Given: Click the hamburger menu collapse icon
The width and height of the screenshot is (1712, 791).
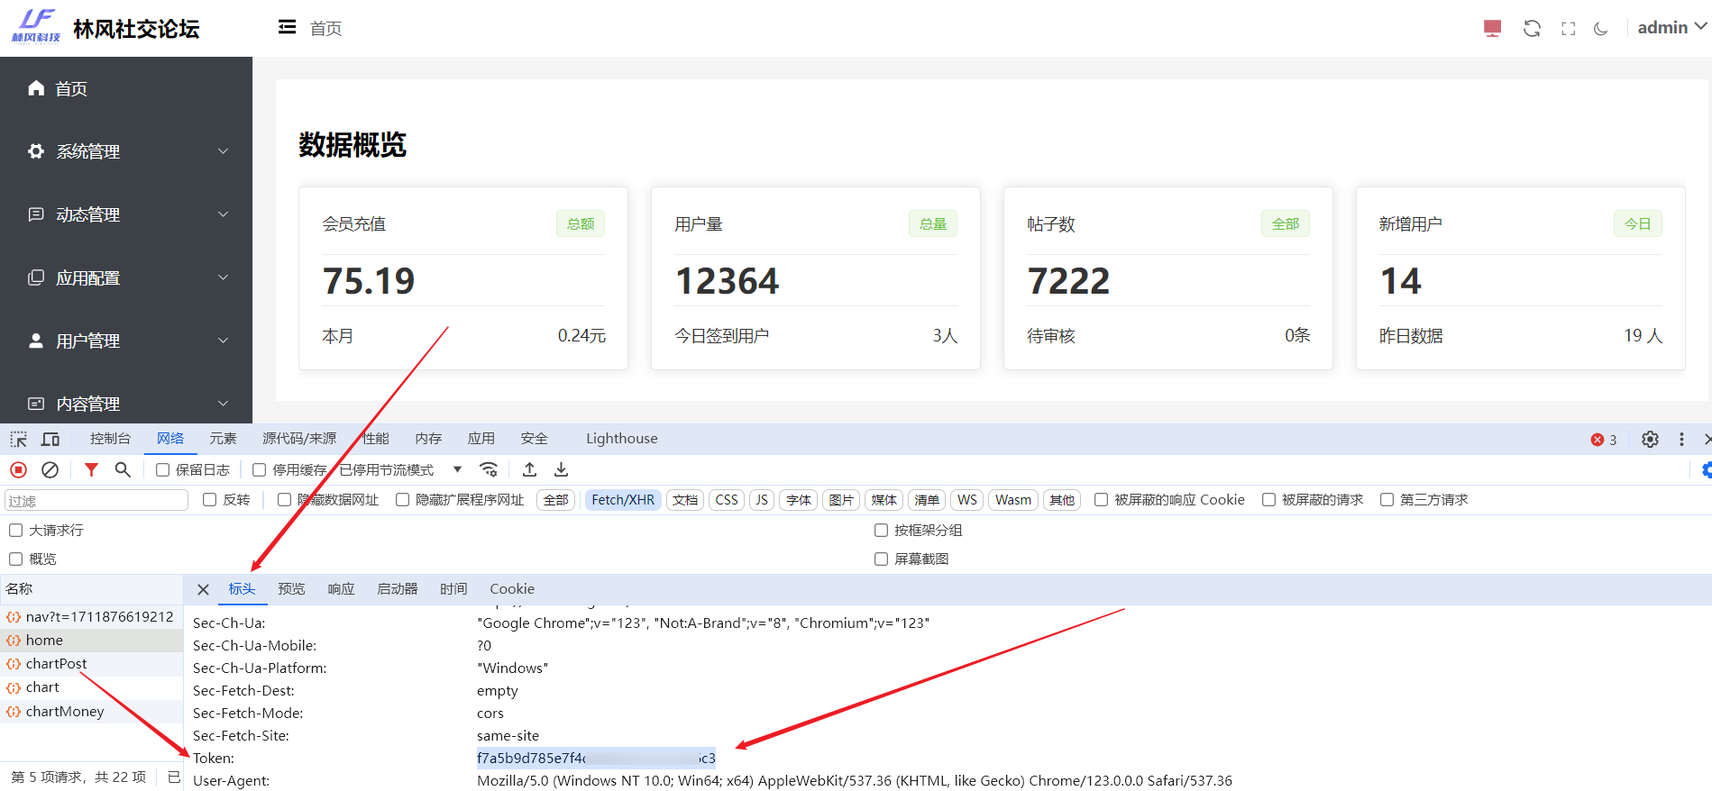Looking at the screenshot, I should tap(287, 27).
